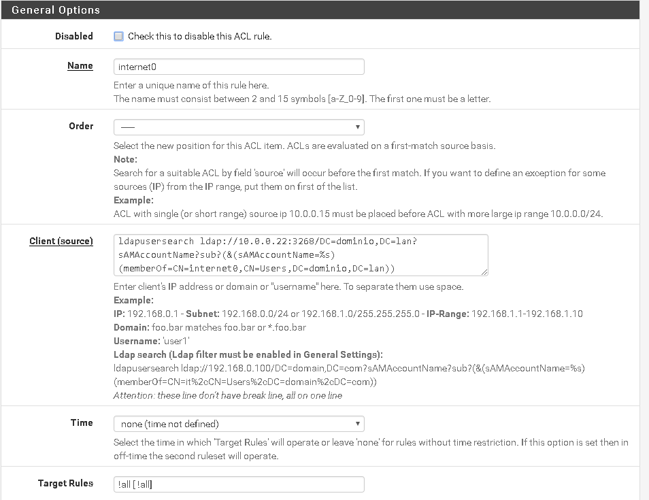This screenshot has width=649, height=500.
Task: Click the 'Attention: these line' italic note
Action: tap(228, 395)
